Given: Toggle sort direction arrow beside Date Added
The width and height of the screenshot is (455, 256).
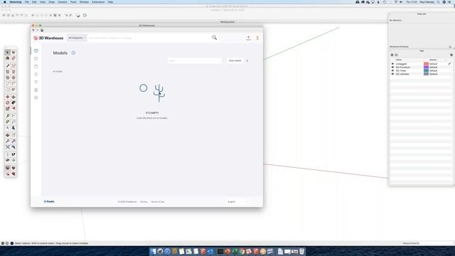Looking at the screenshot, I should [x=247, y=60].
